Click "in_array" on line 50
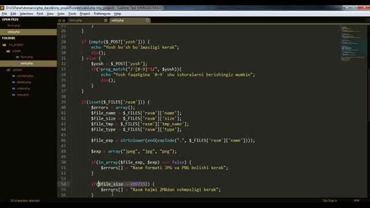Image resolution: width=370 pixels, height=208 pixels. tap(108, 162)
